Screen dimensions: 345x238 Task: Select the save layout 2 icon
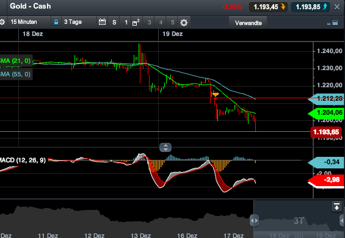coord(136,22)
